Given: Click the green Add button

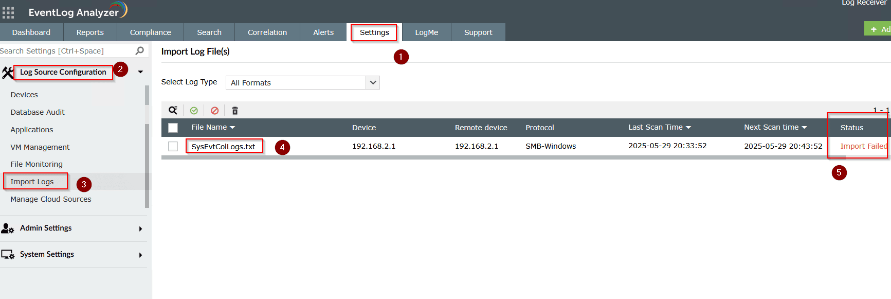Looking at the screenshot, I should click(878, 29).
